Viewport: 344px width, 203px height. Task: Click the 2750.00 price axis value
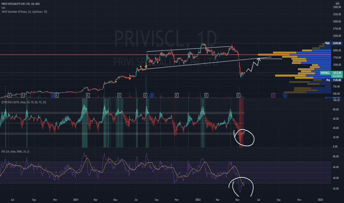click(337, 29)
